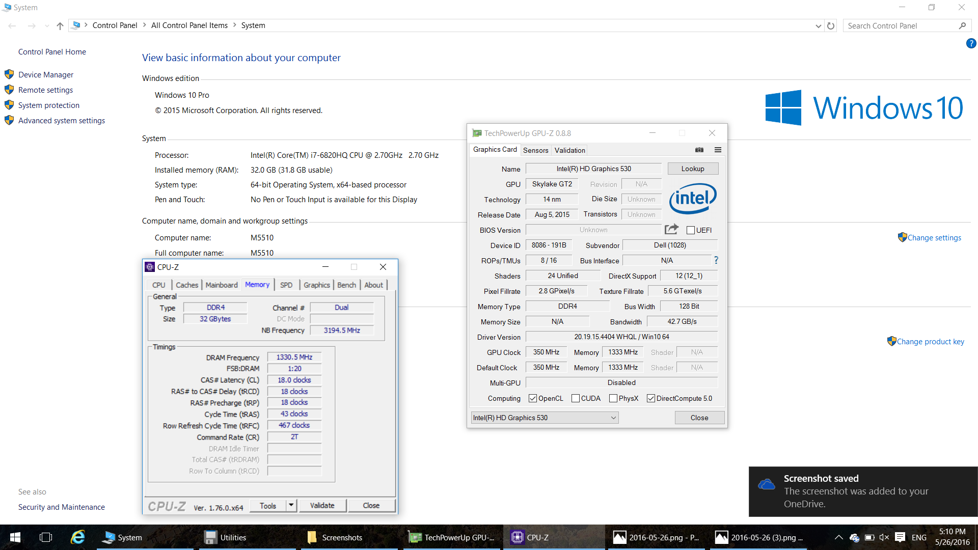Open System protection link
The height and width of the screenshot is (550, 978).
pos(49,105)
